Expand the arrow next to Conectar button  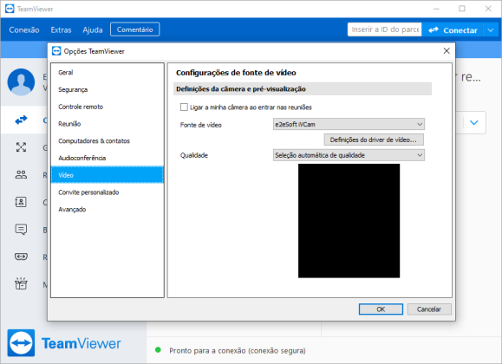pos(491,30)
